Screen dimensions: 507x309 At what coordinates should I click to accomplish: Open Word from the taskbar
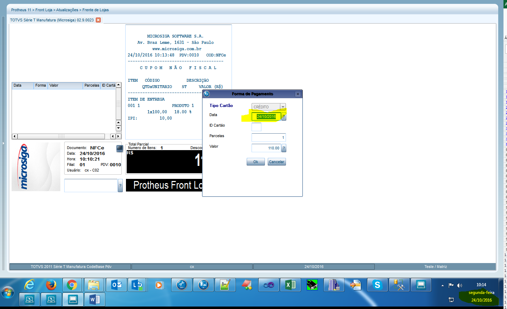coord(95,300)
